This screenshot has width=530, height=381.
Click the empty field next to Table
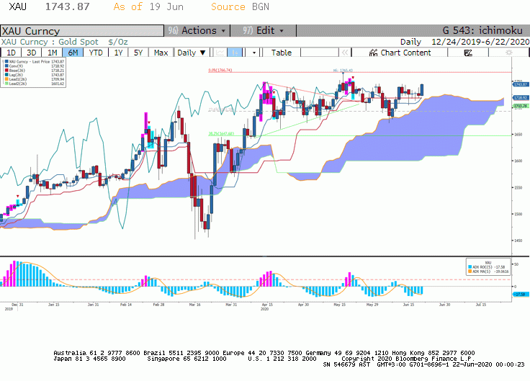[x=320, y=53]
